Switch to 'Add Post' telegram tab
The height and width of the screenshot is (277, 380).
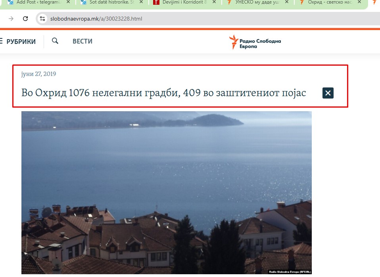point(36,2)
